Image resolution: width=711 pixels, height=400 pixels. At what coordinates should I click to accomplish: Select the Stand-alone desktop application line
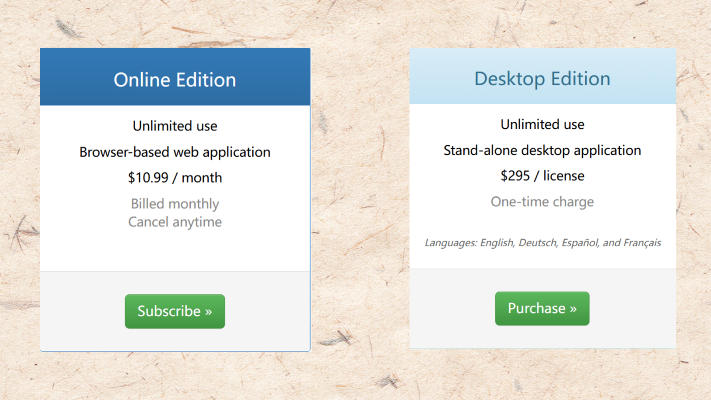[x=542, y=150]
